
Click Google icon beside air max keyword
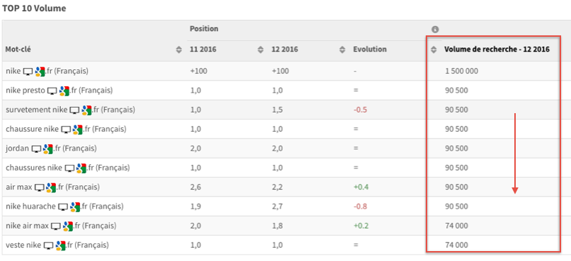pyautogui.click(x=51, y=187)
